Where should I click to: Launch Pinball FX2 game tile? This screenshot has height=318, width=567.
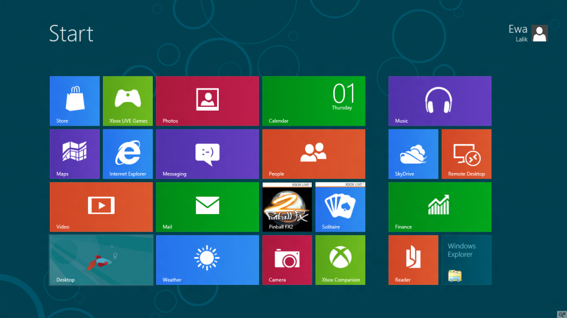pyautogui.click(x=287, y=207)
